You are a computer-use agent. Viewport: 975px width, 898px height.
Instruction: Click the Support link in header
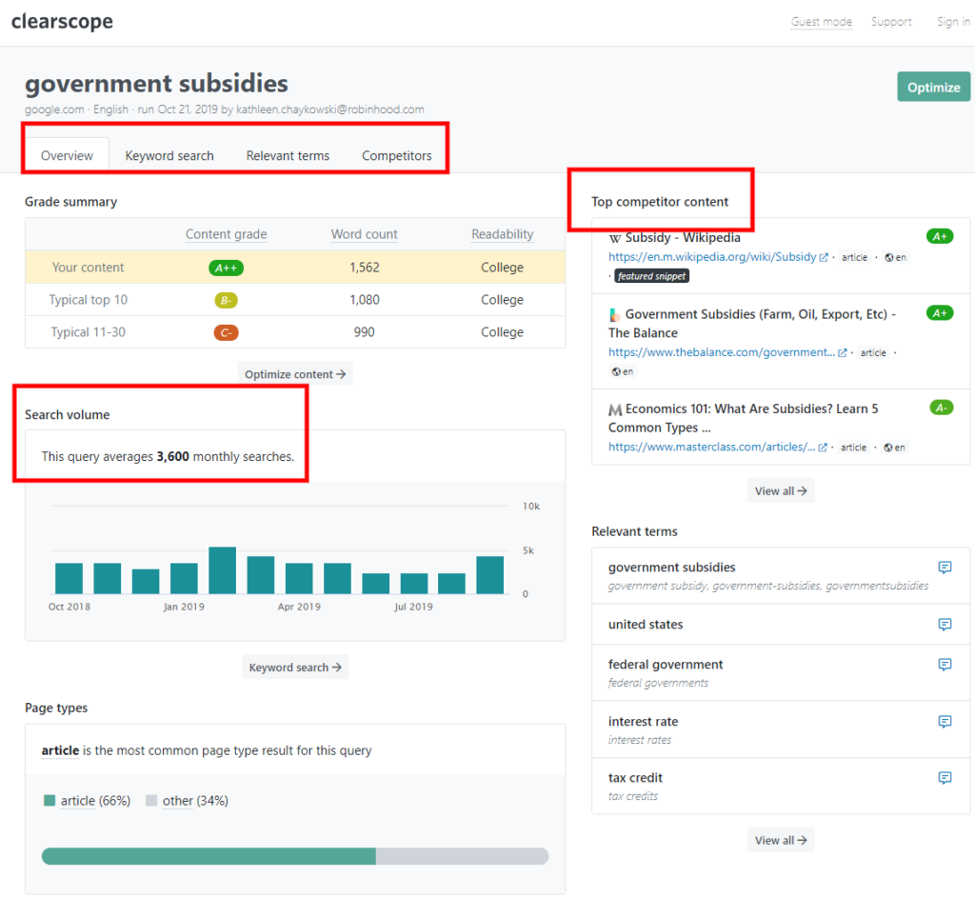pyautogui.click(x=891, y=22)
